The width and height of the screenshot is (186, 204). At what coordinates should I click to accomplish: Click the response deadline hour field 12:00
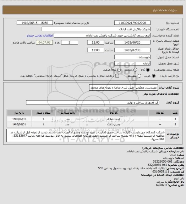[x=95, y=42]
